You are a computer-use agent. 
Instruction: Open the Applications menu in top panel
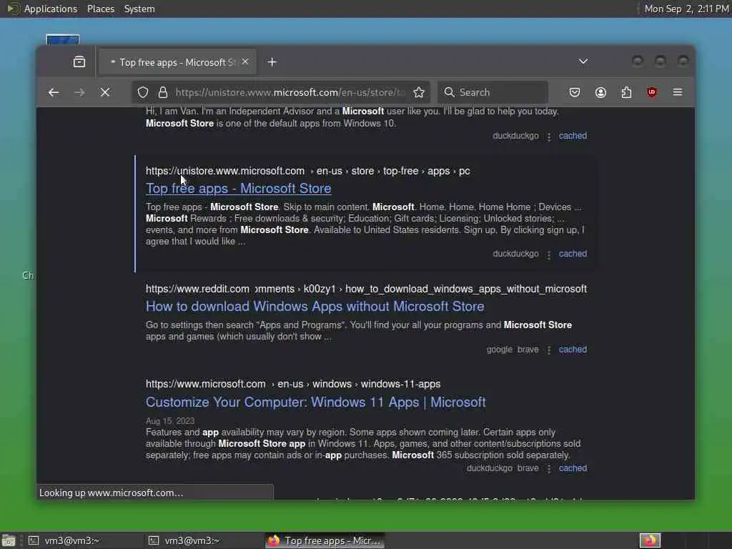click(x=51, y=9)
